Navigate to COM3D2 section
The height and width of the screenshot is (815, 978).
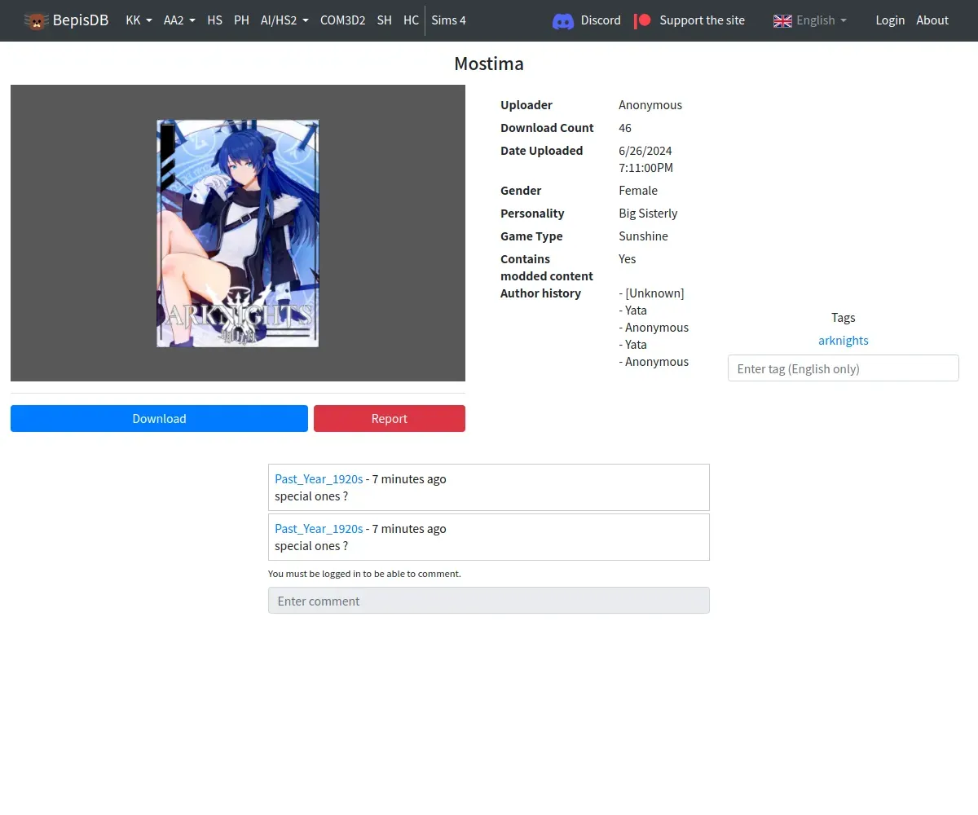pyautogui.click(x=342, y=20)
